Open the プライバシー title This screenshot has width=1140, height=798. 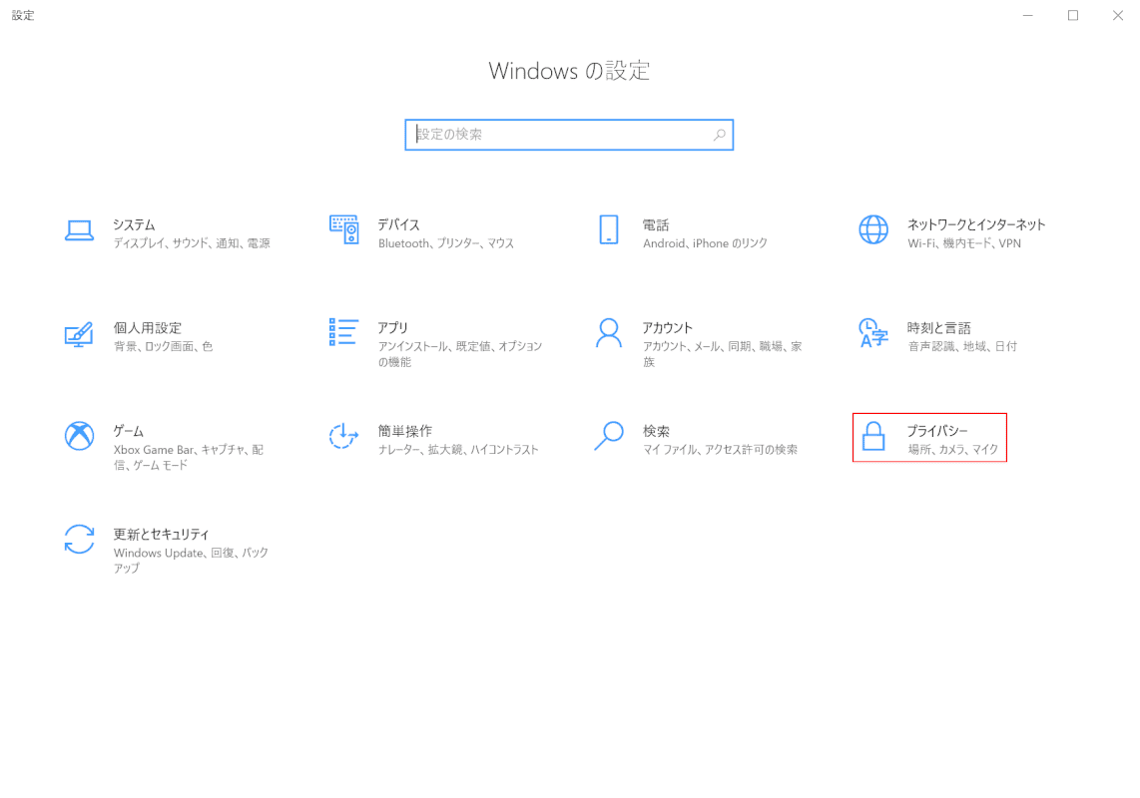pyautogui.click(x=937, y=431)
